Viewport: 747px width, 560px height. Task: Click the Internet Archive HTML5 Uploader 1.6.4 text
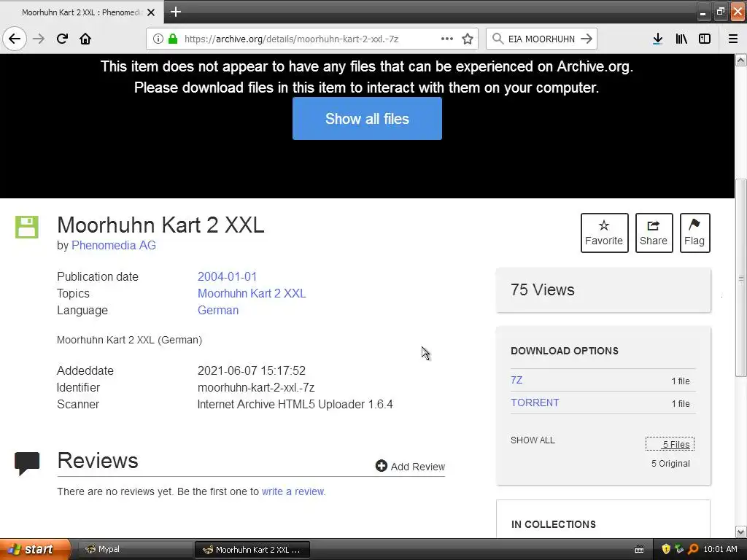(x=295, y=404)
